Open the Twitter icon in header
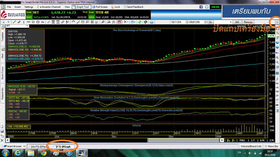 (207, 7)
